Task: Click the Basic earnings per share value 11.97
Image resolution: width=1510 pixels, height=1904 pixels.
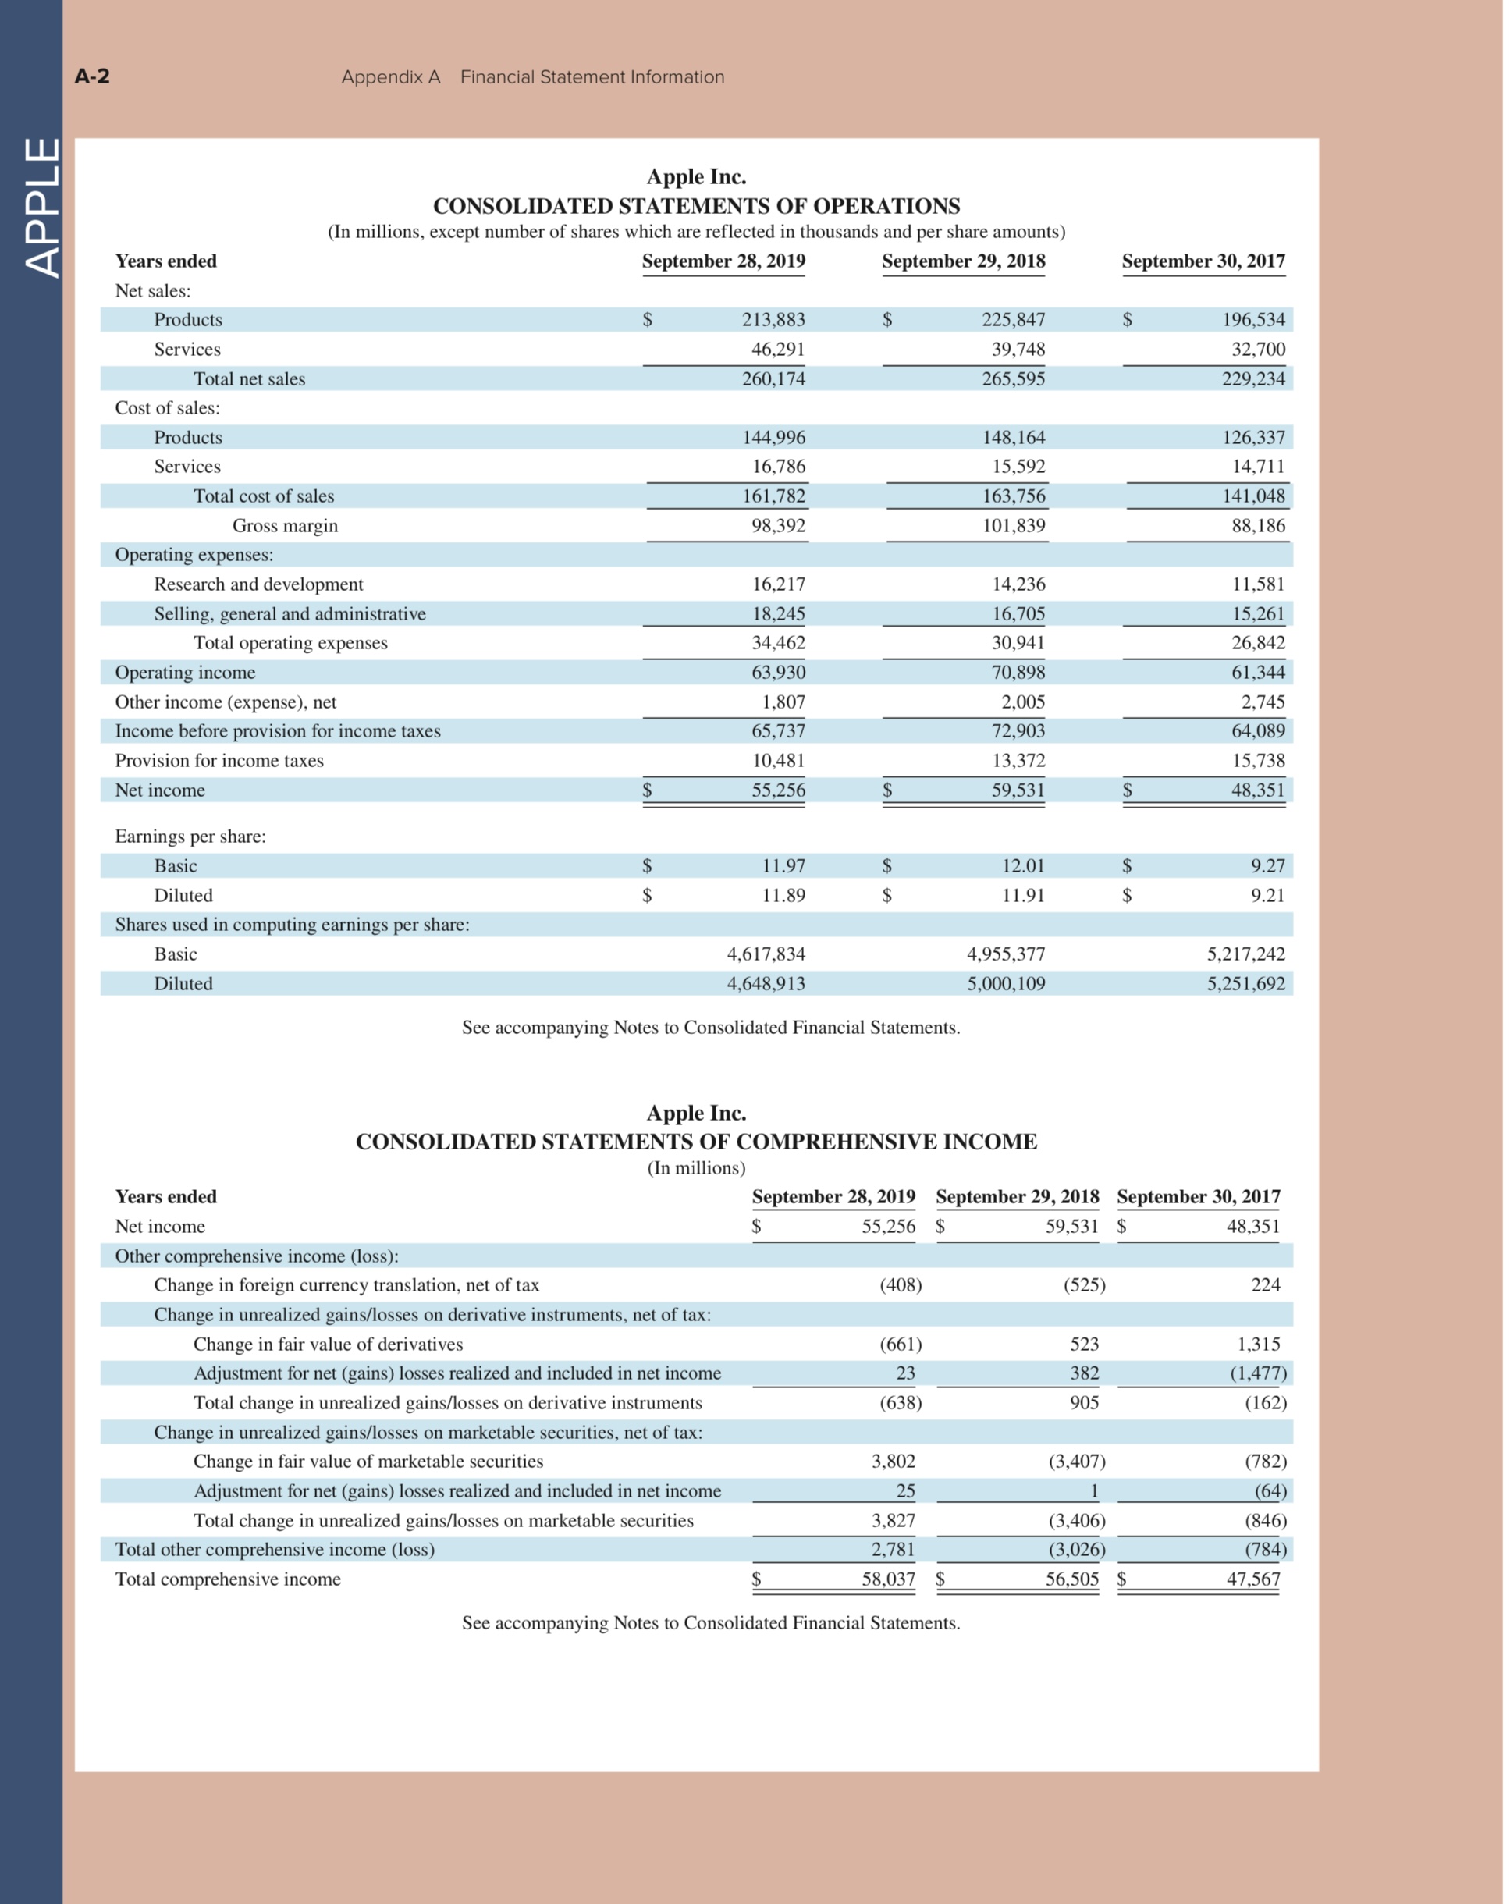Action: (780, 865)
